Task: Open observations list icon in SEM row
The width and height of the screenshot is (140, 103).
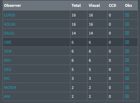Action: [127, 51]
